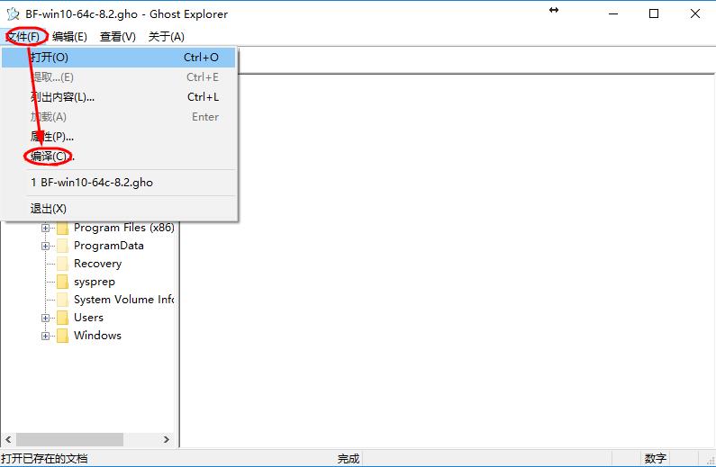Open the 关于(A) menu

tap(167, 37)
